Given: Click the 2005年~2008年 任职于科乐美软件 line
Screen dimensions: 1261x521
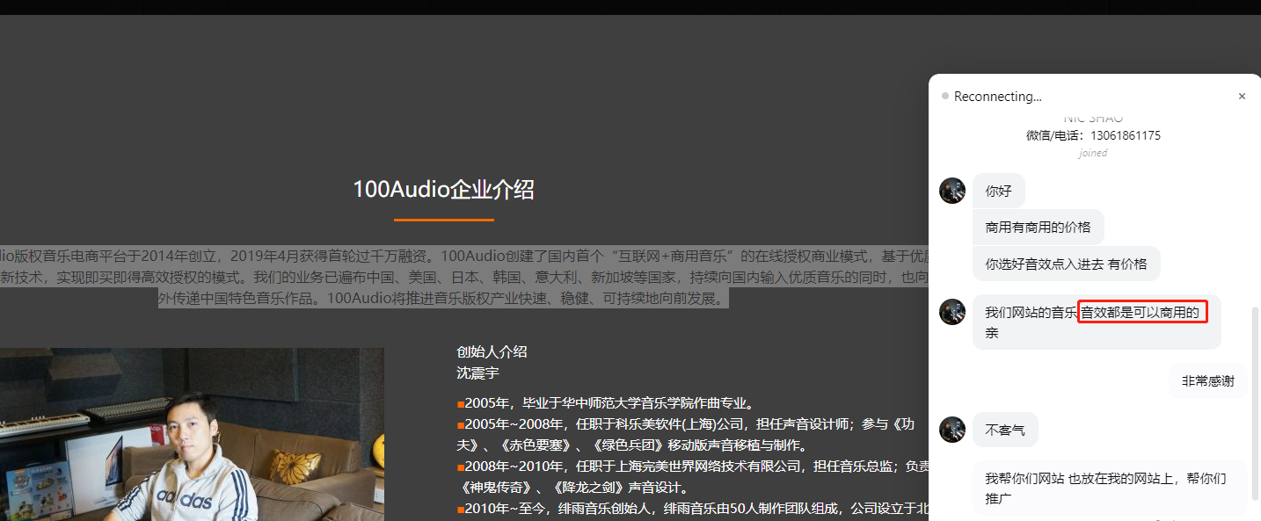Looking at the screenshot, I should 686,424.
